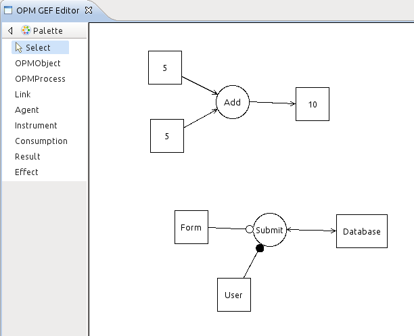Select the Submit–Database effect link
This screenshot has width=414, height=336.
[312, 230]
